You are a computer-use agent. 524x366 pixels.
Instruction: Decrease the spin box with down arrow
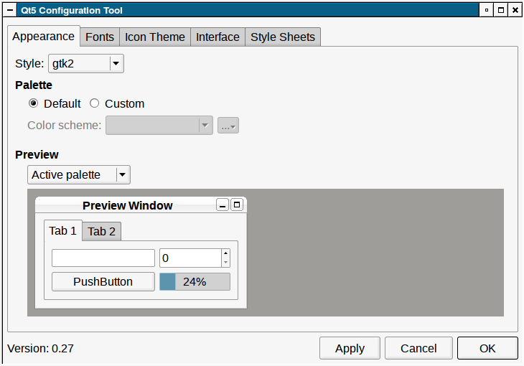tap(226, 263)
